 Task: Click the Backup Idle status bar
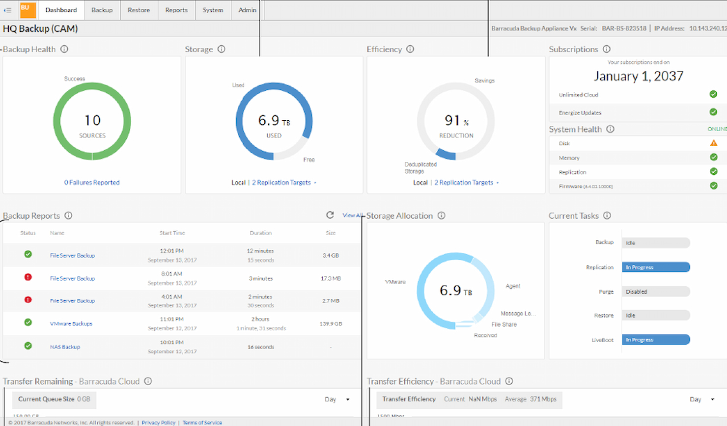(656, 242)
